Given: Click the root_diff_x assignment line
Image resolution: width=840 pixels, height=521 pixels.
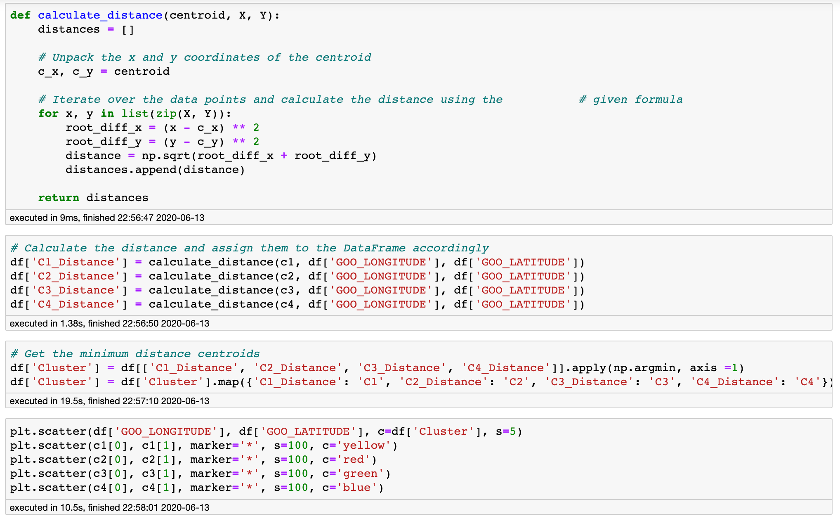Looking at the screenshot, I should click(162, 128).
